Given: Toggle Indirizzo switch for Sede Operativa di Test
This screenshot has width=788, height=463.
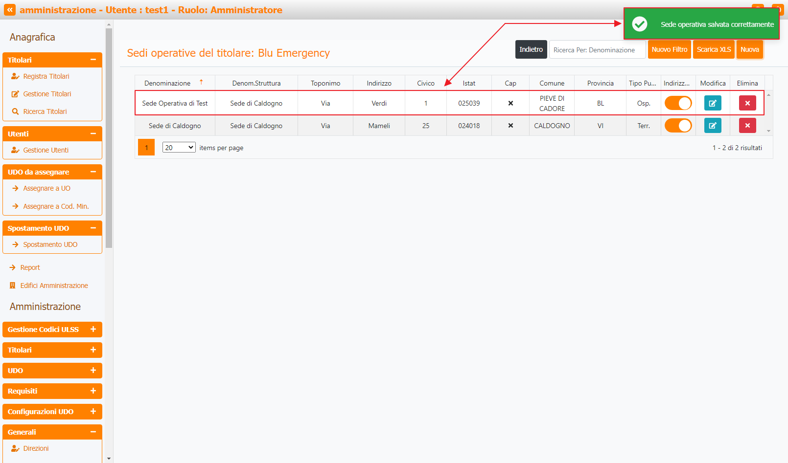Looking at the screenshot, I should pyautogui.click(x=678, y=103).
